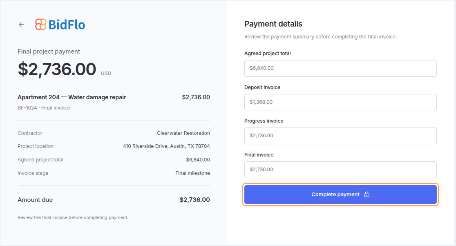This screenshot has height=246, width=456.
Task: Focus the Agreed project total field
Action: tap(340, 68)
